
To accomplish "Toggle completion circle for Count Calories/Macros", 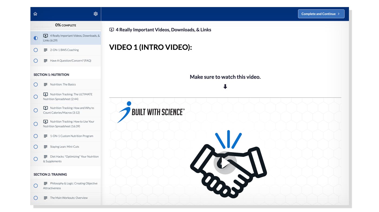I will click(x=36, y=110).
